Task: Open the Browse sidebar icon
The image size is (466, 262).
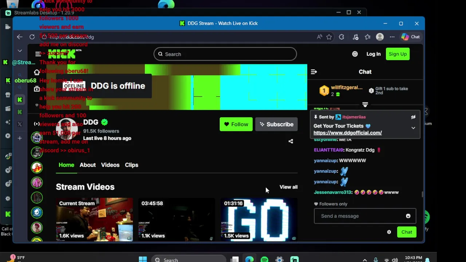Action: coord(37,89)
